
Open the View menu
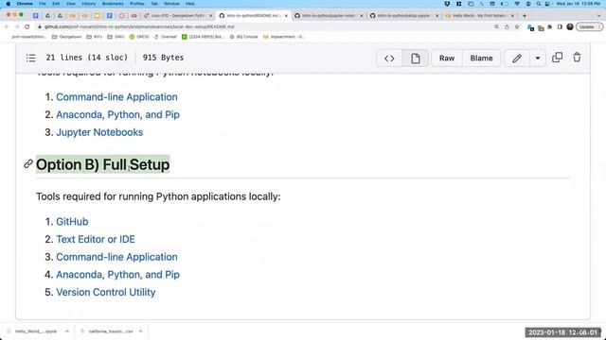(x=71, y=4)
